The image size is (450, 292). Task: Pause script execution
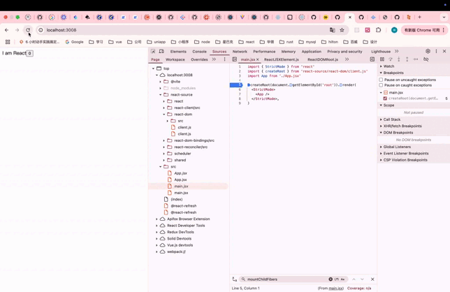coord(382,59)
